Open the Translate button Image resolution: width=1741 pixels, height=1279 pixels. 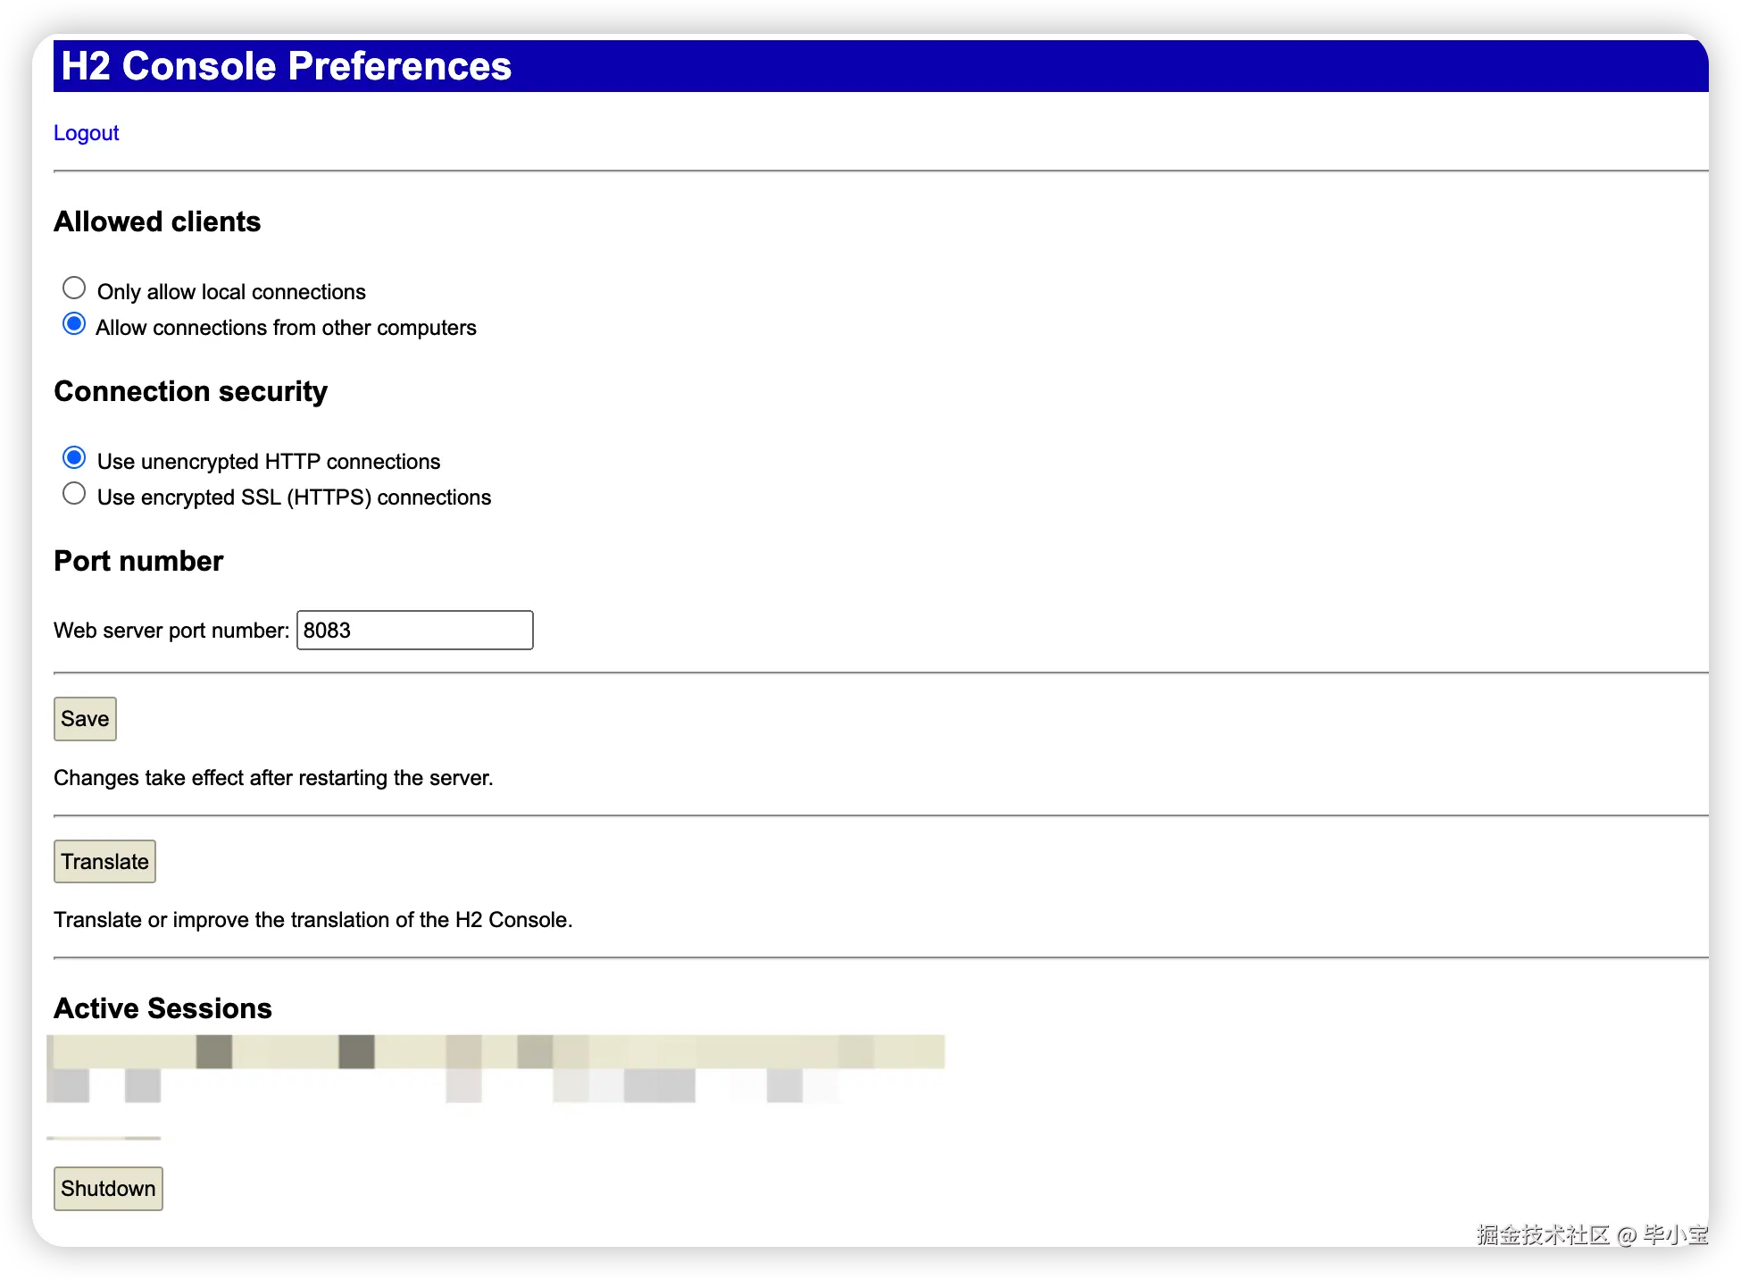104,862
